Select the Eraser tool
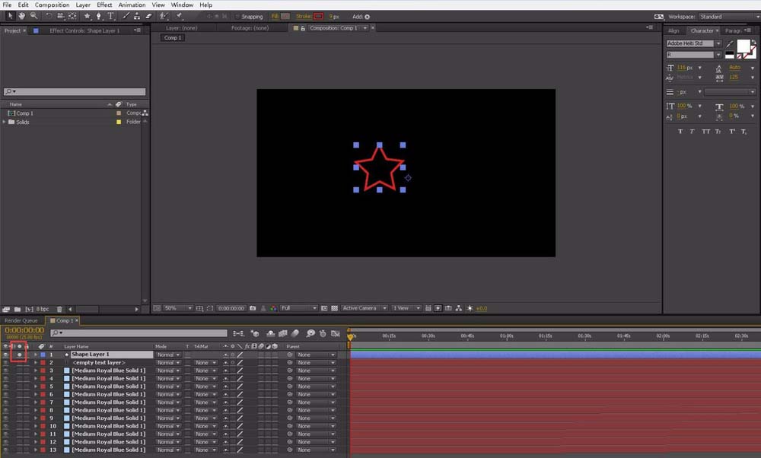 tap(148, 16)
